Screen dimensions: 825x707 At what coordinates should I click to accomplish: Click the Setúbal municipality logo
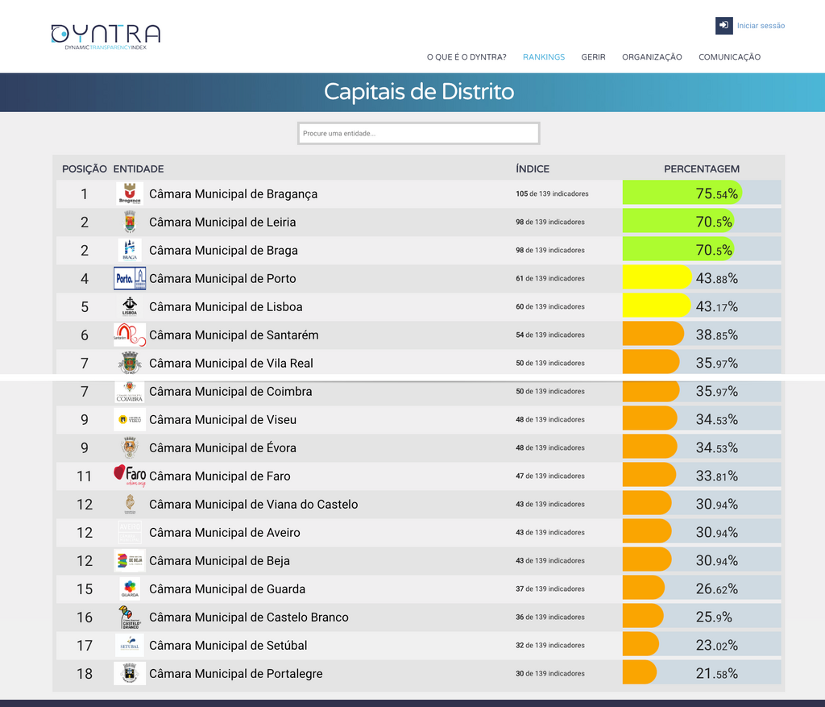coord(130,646)
